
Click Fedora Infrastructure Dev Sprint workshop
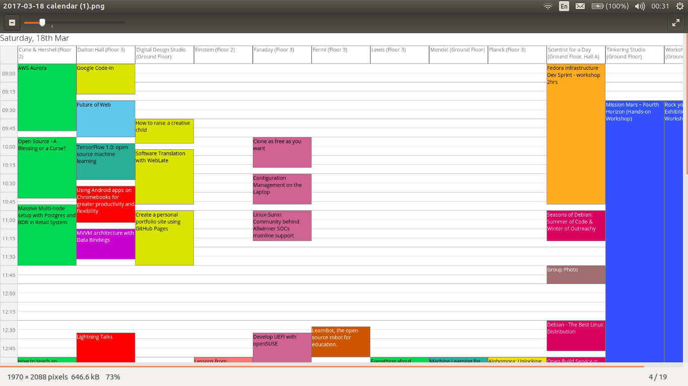pyautogui.click(x=576, y=134)
